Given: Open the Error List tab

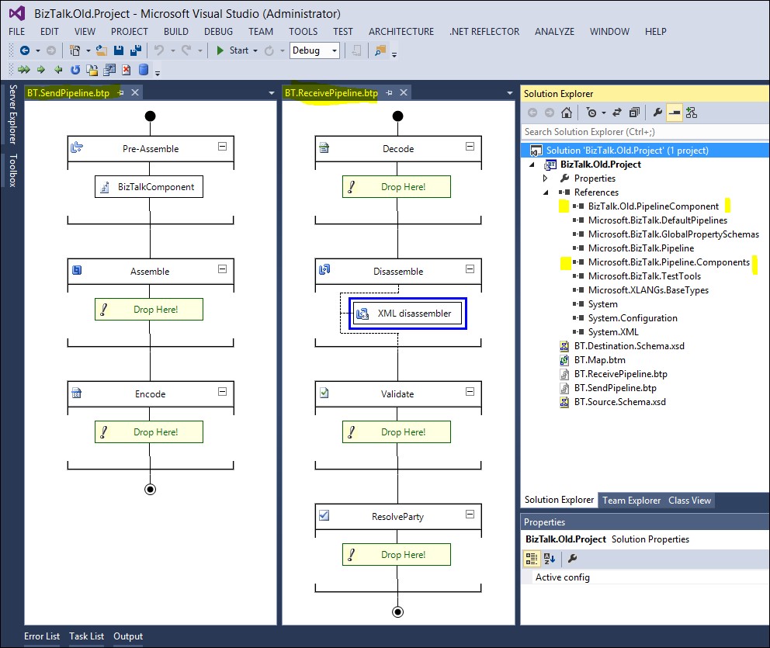Looking at the screenshot, I should [42, 636].
